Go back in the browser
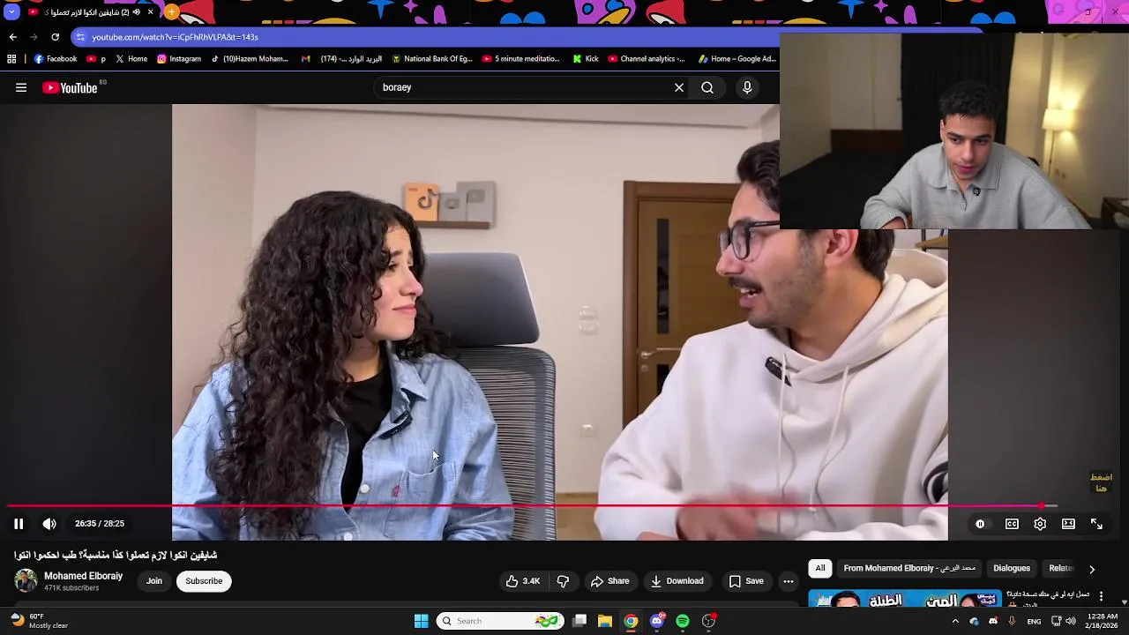Image resolution: width=1129 pixels, height=635 pixels. [12, 37]
